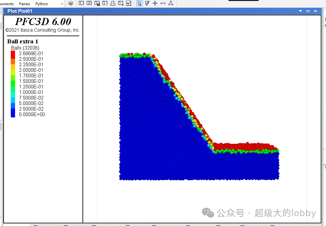Viewport: 326px width, 226px height.
Task: Click the regenerate plot icon with green arrows
Action: coord(89,3)
